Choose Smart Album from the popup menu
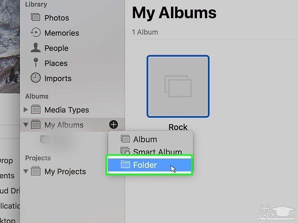 157,152
